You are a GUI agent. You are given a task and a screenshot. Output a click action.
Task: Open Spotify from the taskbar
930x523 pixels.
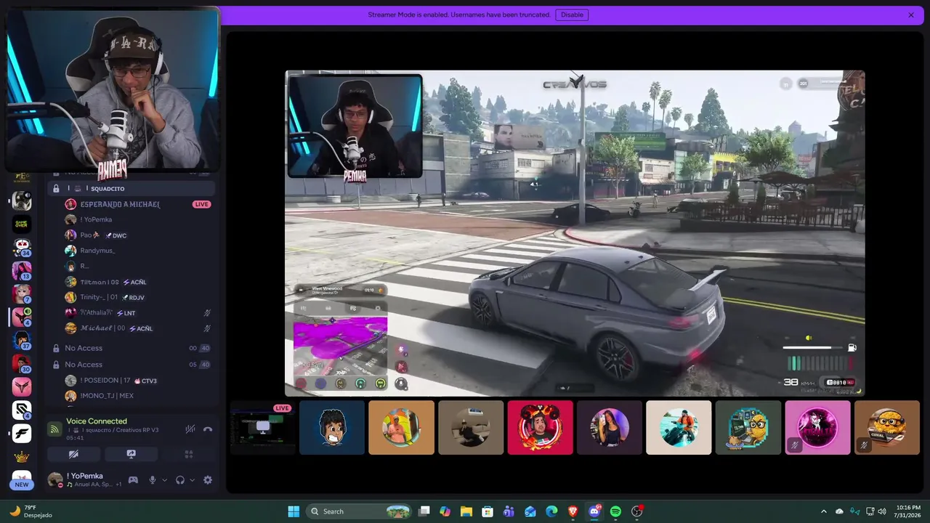coord(615,511)
